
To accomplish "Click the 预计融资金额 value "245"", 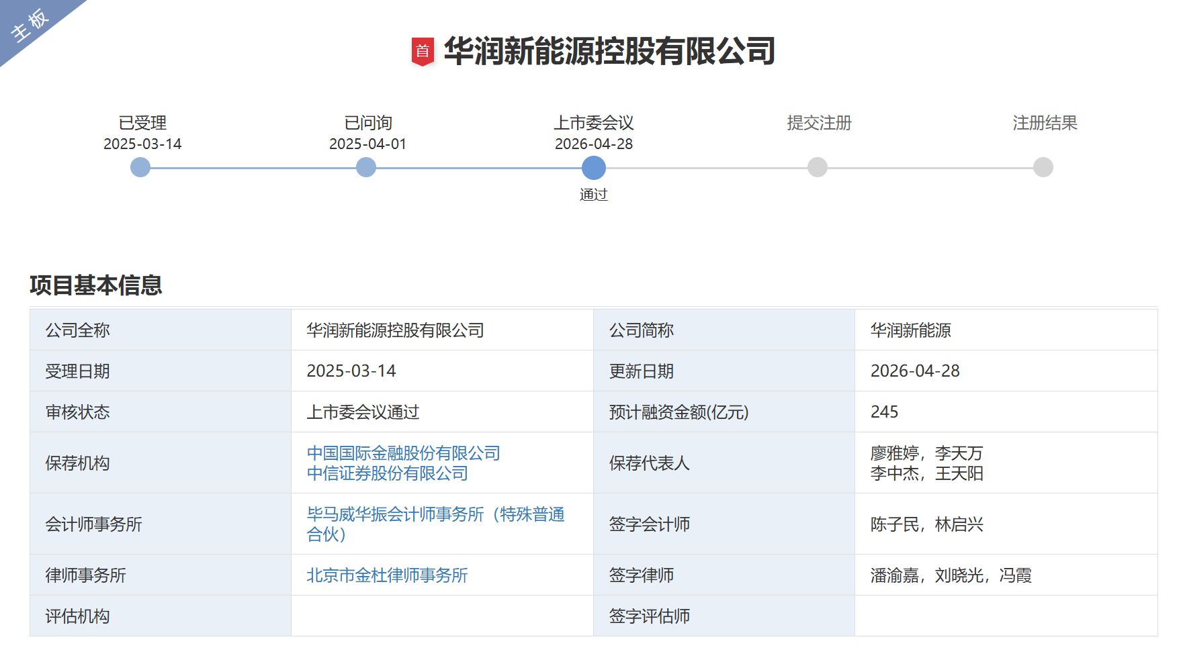I will 885,412.
